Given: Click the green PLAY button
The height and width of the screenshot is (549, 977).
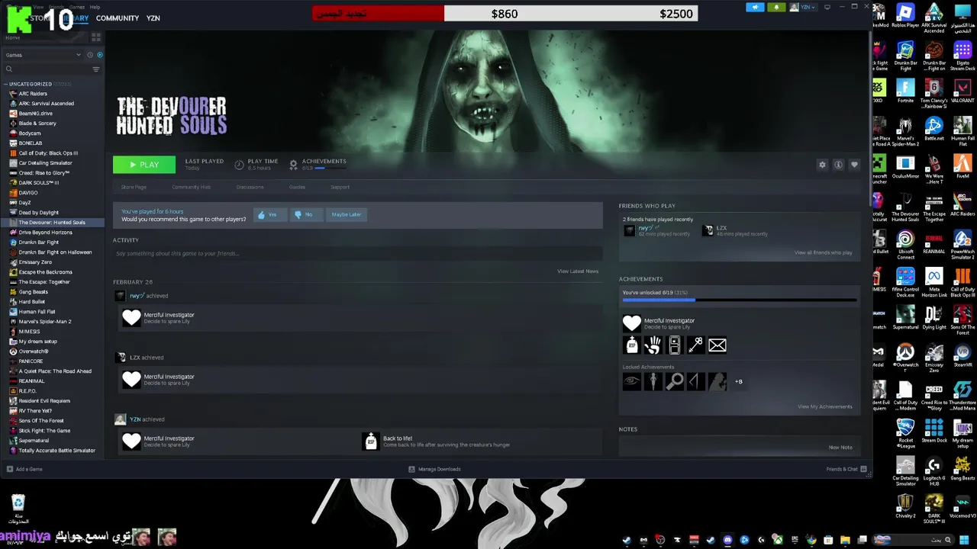Looking at the screenshot, I should [x=143, y=165].
